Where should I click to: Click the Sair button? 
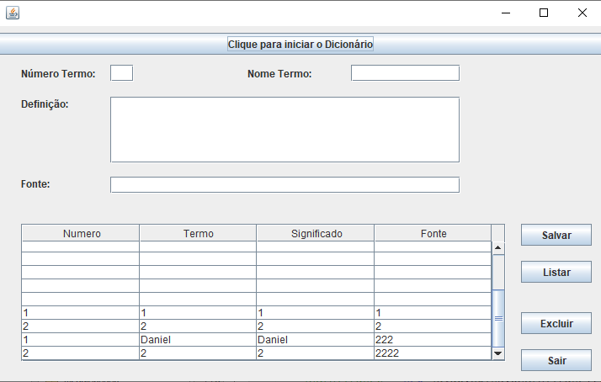click(556, 360)
